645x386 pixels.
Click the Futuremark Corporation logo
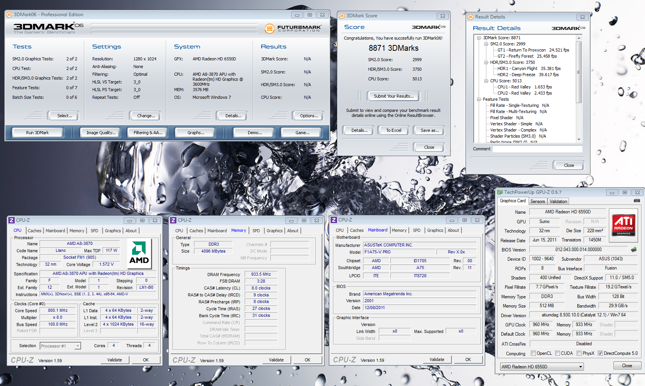click(293, 28)
